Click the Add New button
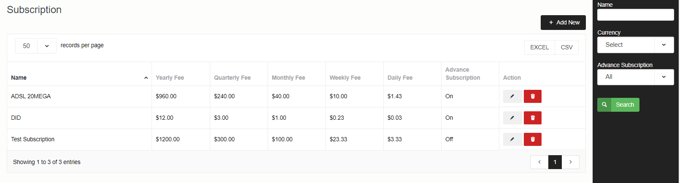Image resolution: width=680 pixels, height=183 pixels. click(x=563, y=22)
